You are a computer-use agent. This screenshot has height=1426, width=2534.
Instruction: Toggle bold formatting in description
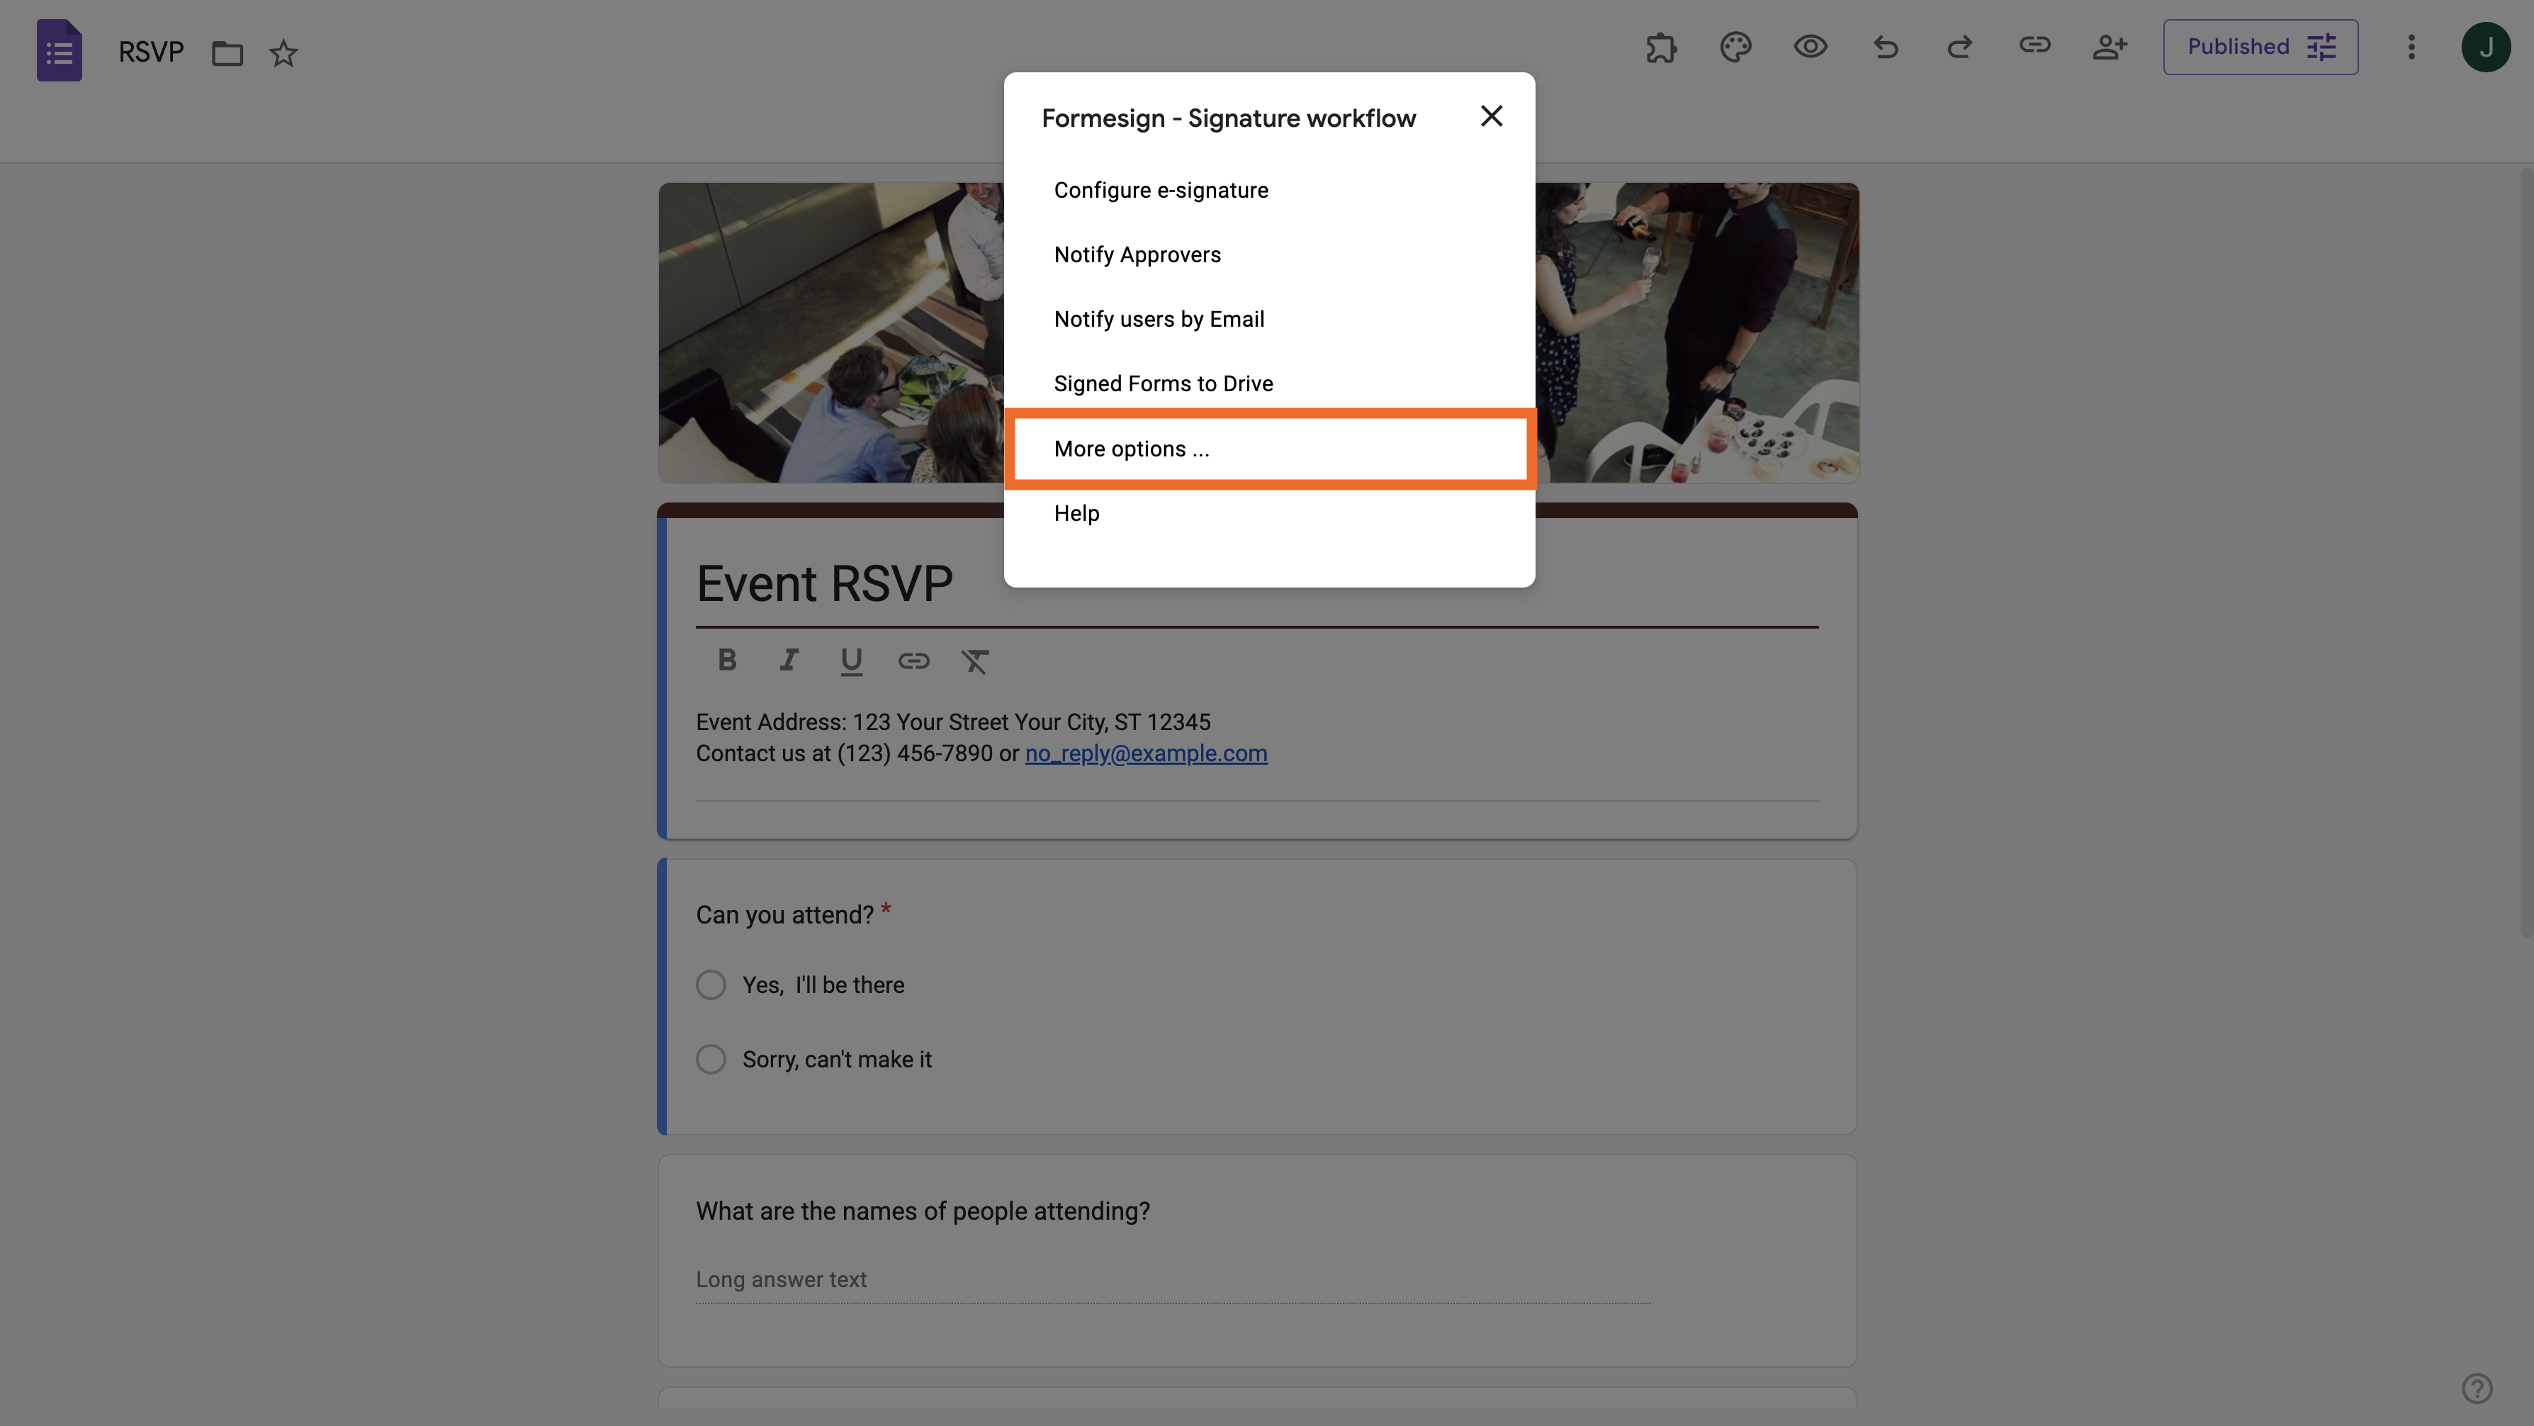(727, 661)
